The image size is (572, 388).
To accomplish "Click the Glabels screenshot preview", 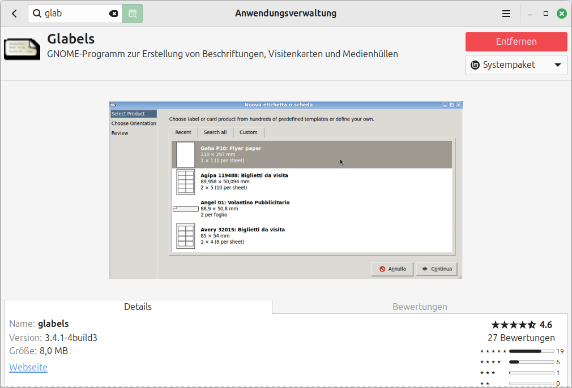I will [286, 189].
